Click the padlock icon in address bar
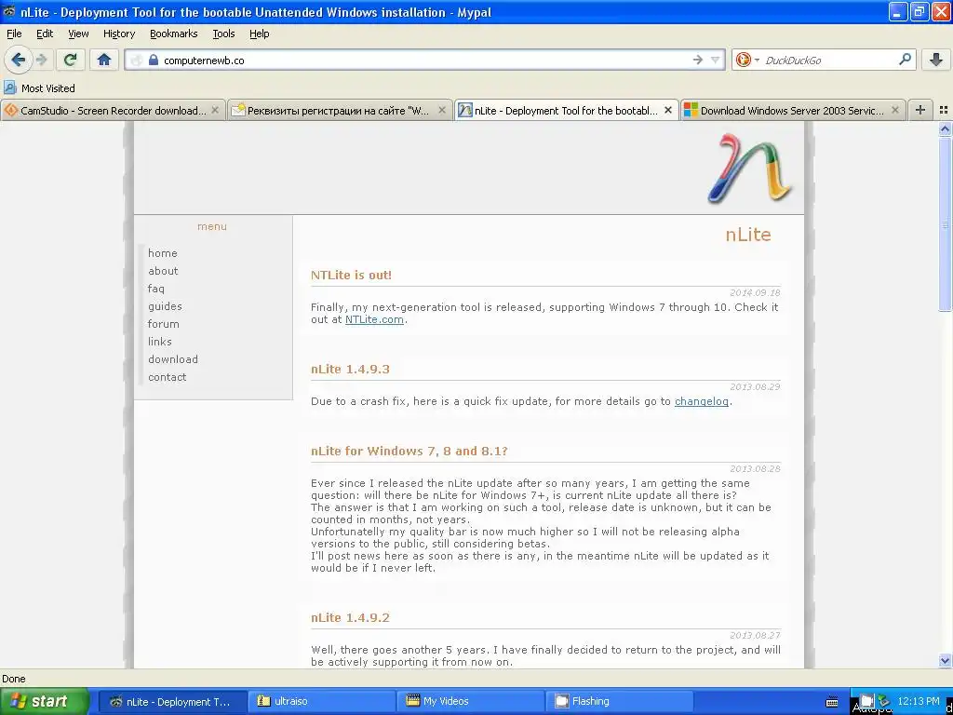The height and width of the screenshot is (715, 953). [154, 60]
